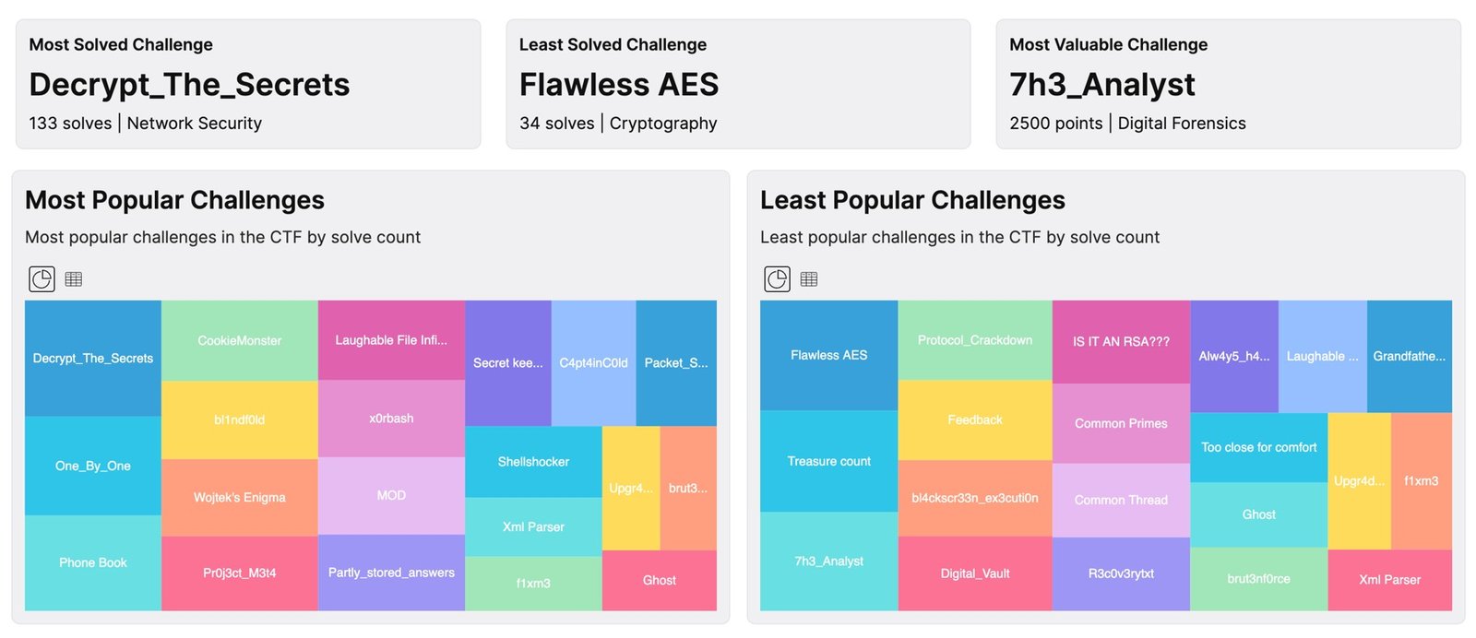Open the Most Solved Challenge card
The height and width of the screenshot is (638, 1476).
(247, 84)
